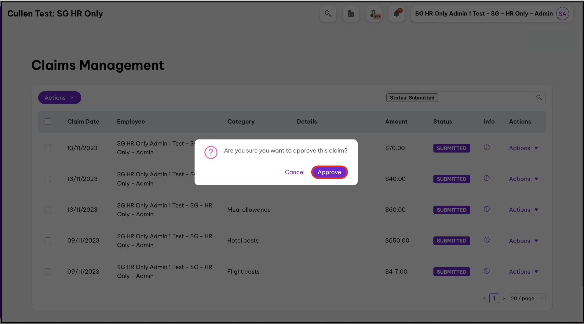The height and width of the screenshot is (324, 584).
Task: Click the search magnifier icon in header
Action: 328,14
